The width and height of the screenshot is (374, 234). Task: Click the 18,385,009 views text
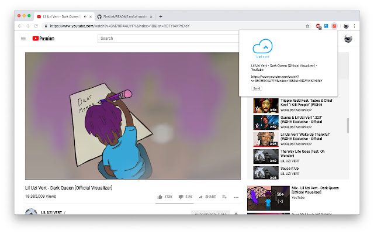(x=40, y=197)
